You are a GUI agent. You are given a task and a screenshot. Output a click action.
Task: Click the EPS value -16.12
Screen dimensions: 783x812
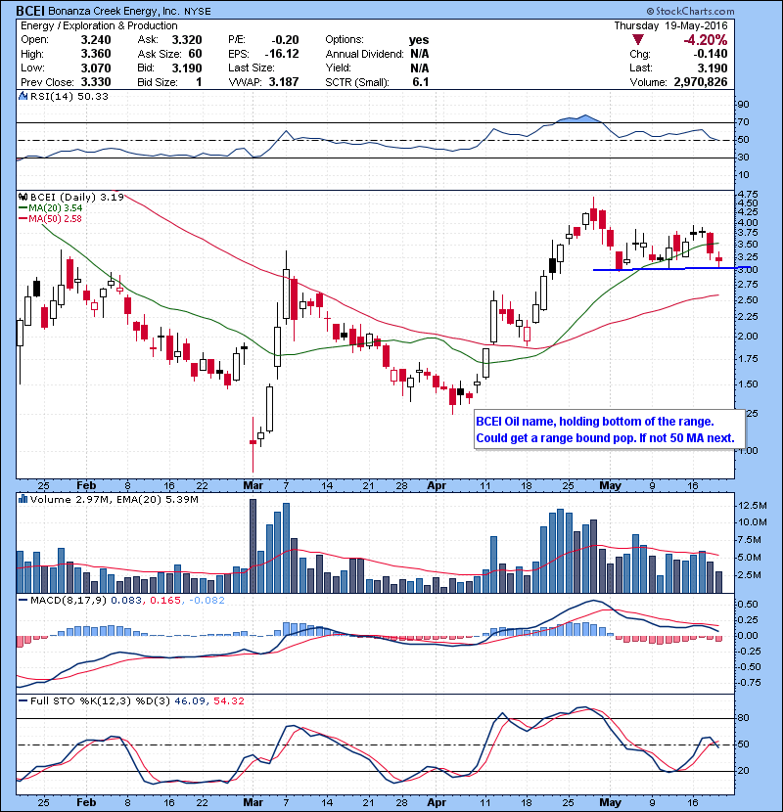click(x=282, y=54)
